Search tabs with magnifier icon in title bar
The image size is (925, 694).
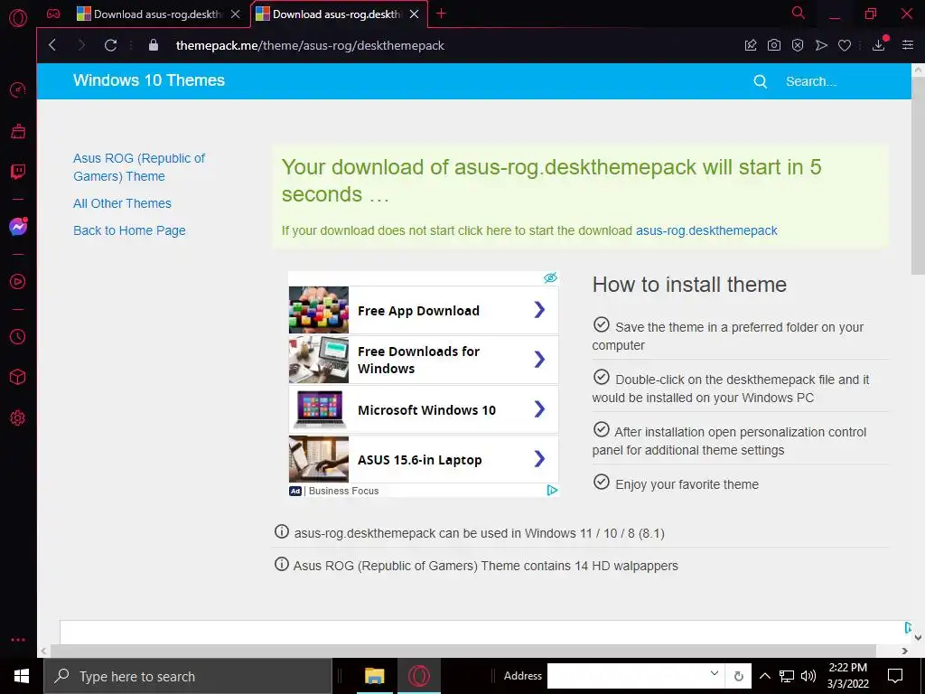pyautogui.click(x=799, y=13)
